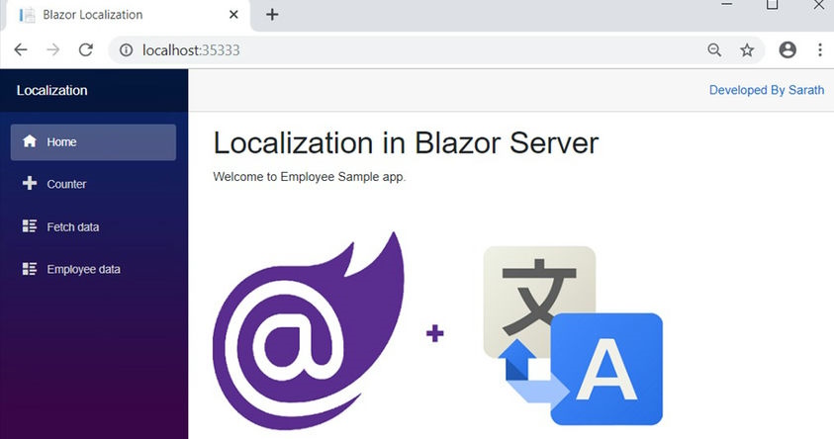This screenshot has height=439, width=834.
Task: Open the Employee data page
Action: pyautogui.click(x=93, y=270)
